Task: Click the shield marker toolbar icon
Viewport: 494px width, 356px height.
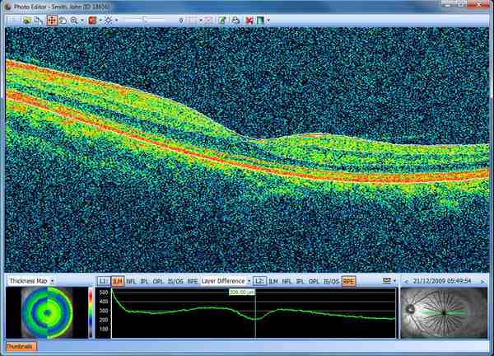Action: point(181,21)
